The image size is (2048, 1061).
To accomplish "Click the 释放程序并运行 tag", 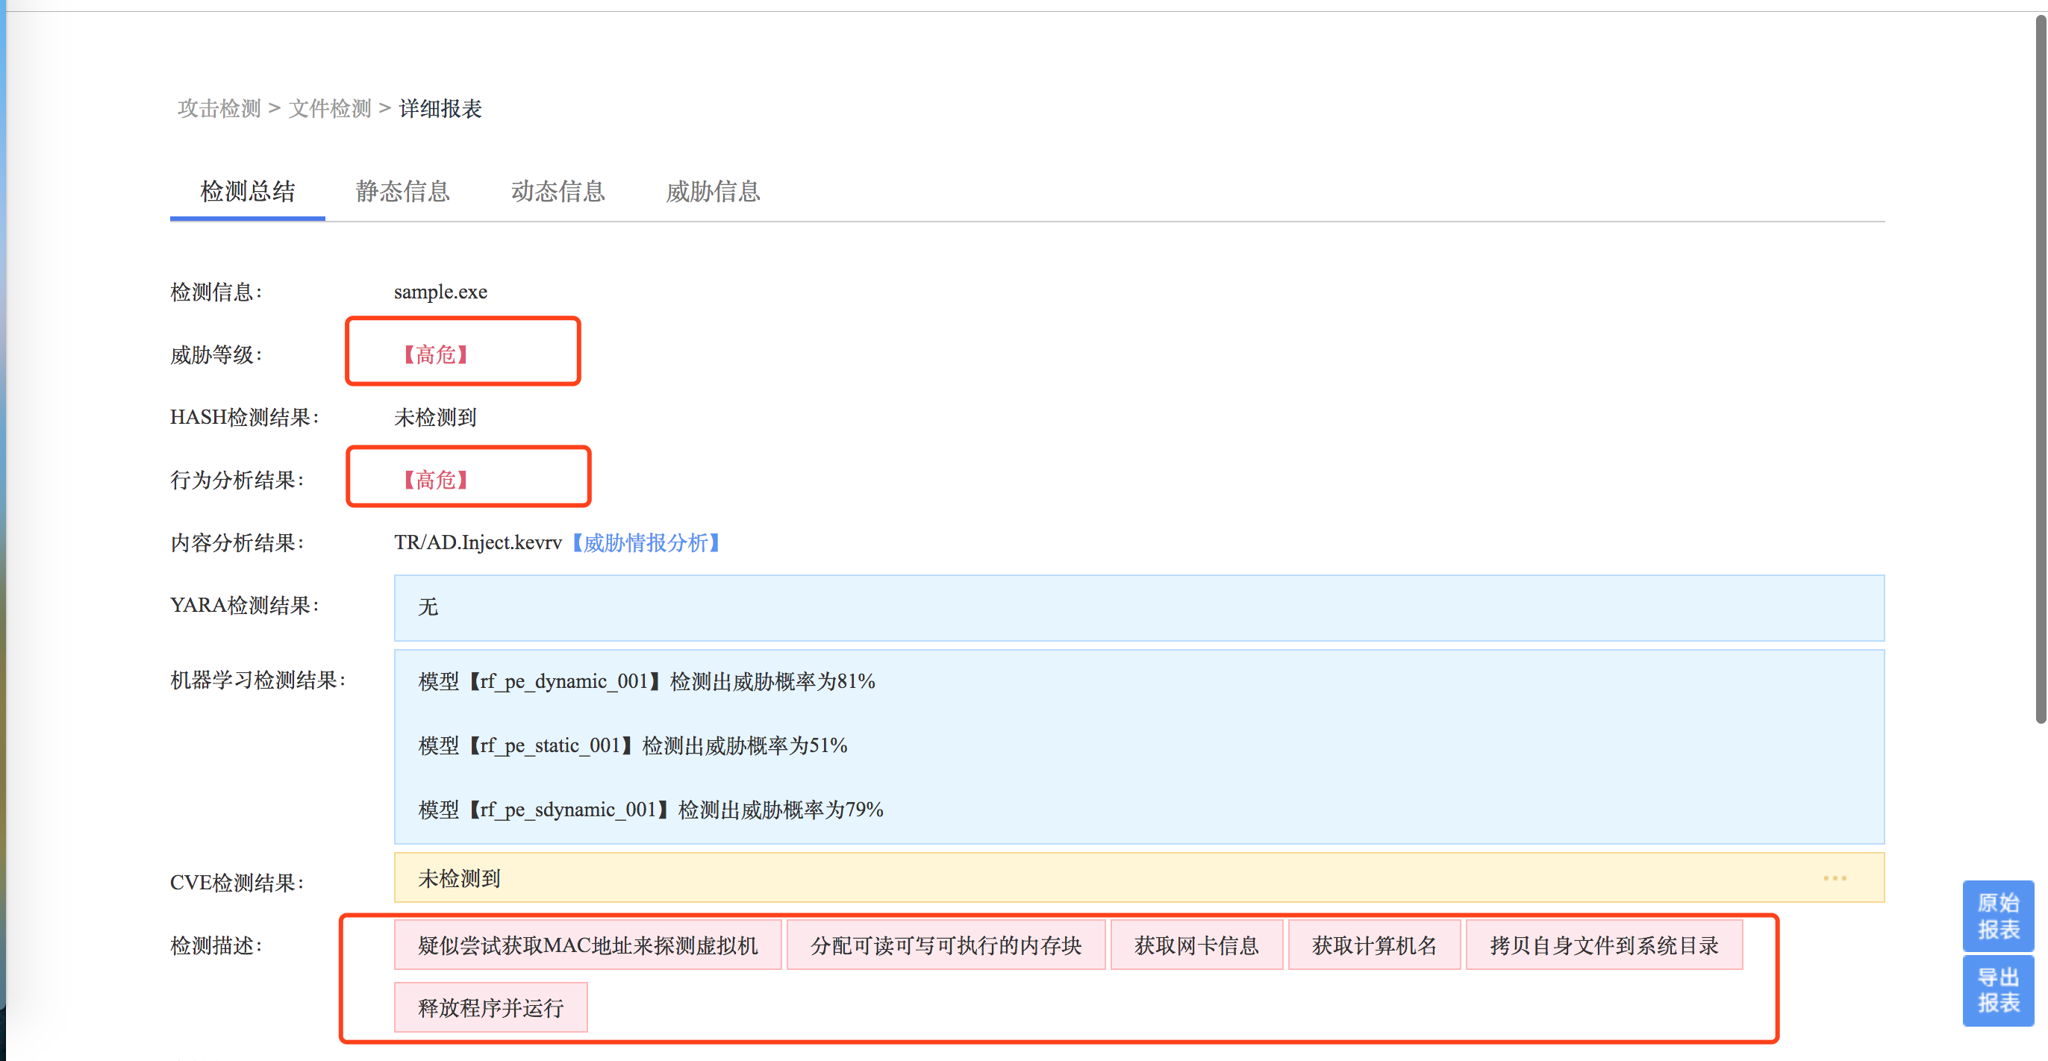I will coord(490,1008).
